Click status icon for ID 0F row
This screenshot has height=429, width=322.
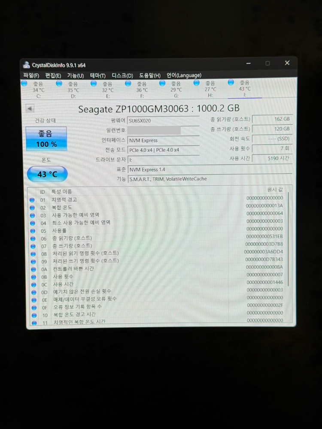point(34,308)
